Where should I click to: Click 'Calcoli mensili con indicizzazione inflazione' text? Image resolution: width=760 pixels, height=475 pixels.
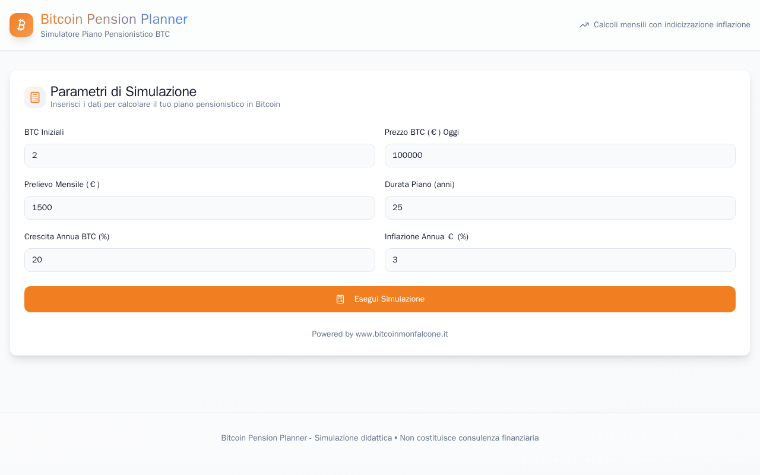pyautogui.click(x=672, y=25)
